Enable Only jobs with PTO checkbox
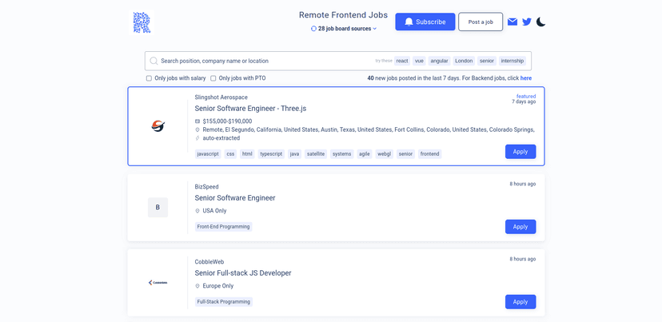Image resolution: width=662 pixels, height=322 pixels. [x=213, y=78]
